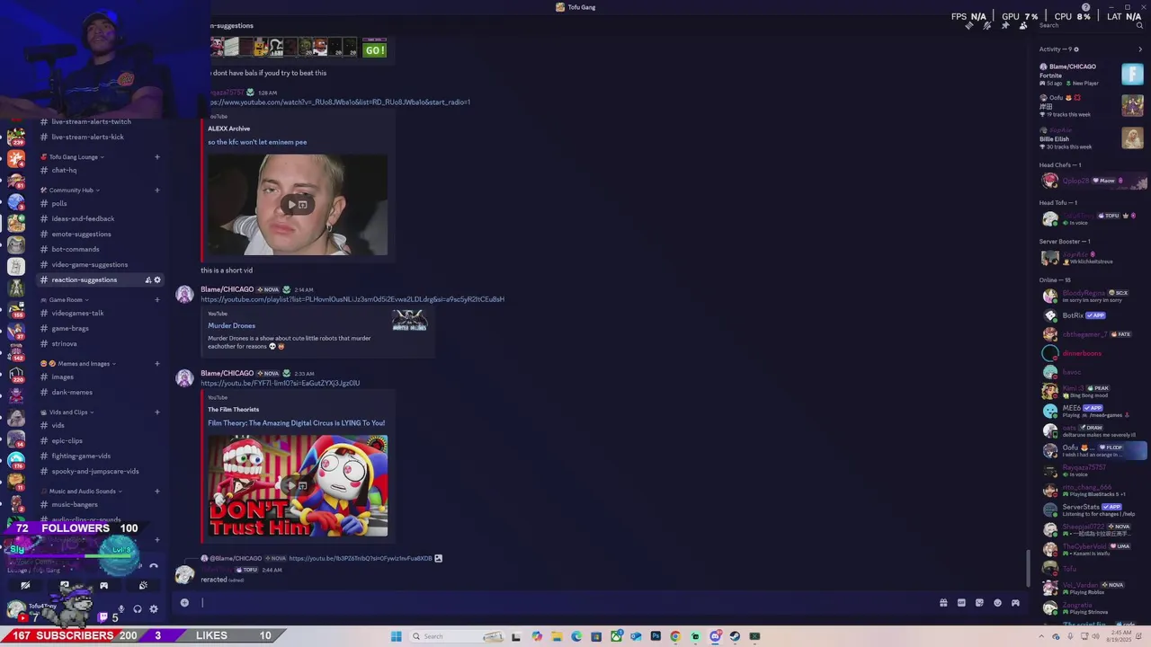Edit reaction-suggestions channel settings gear

[x=157, y=279]
